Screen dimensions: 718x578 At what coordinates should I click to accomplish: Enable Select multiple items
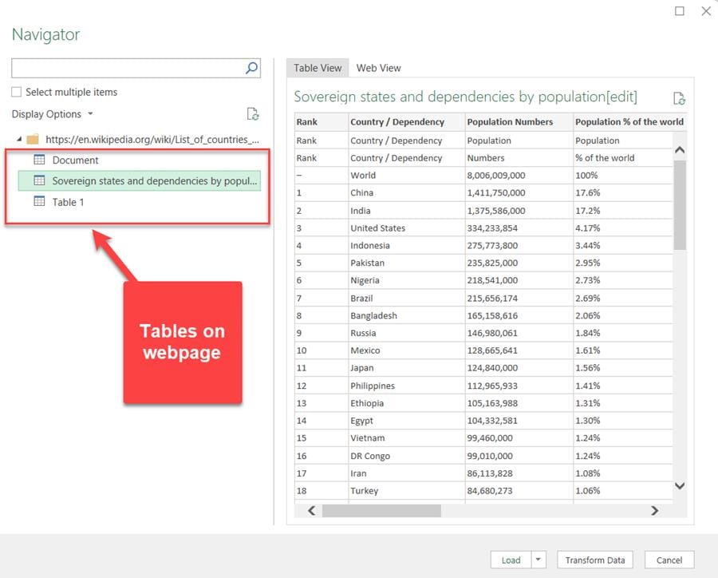coord(14,92)
